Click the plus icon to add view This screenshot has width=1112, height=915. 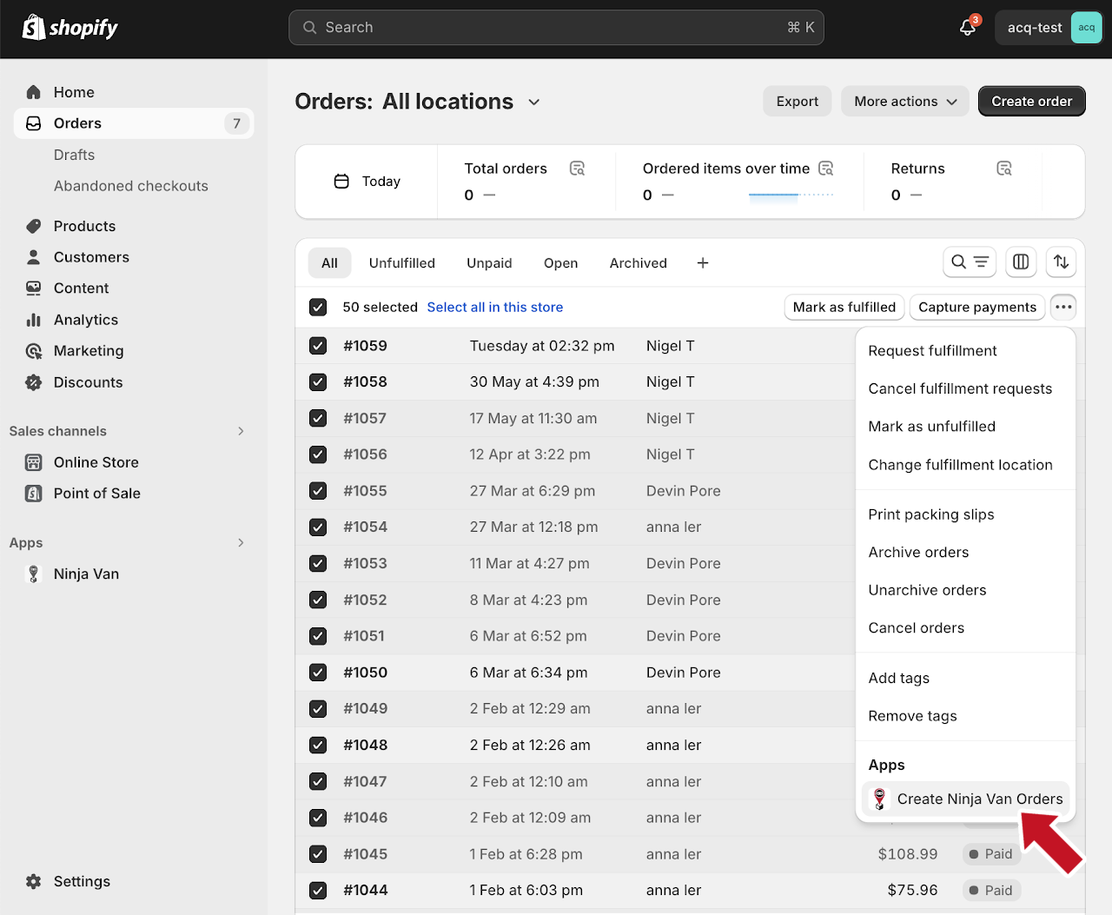coord(703,263)
